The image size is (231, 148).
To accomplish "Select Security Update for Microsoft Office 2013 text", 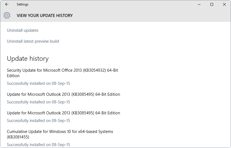I will coord(62,73).
